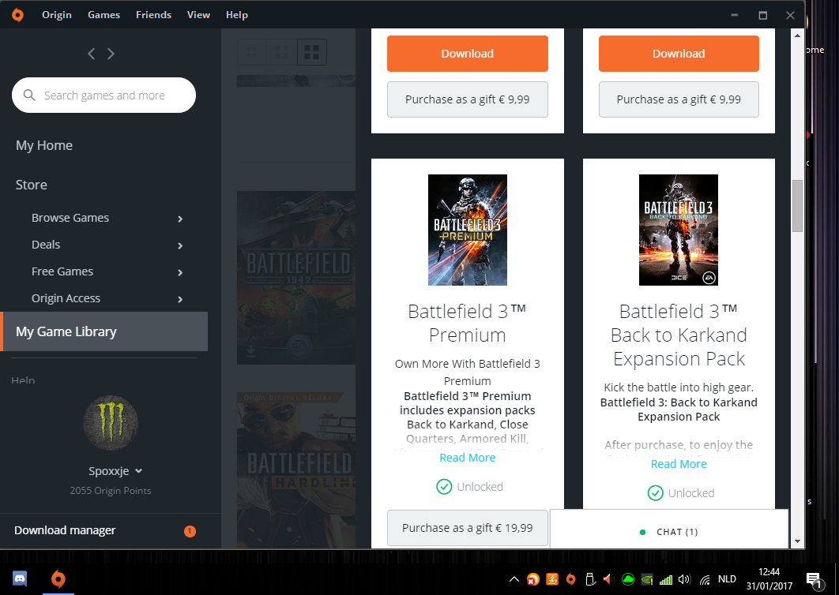Click the left orange Download button

[467, 54]
